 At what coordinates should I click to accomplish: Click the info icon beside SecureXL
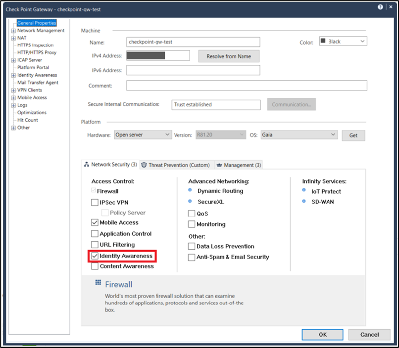(x=191, y=202)
